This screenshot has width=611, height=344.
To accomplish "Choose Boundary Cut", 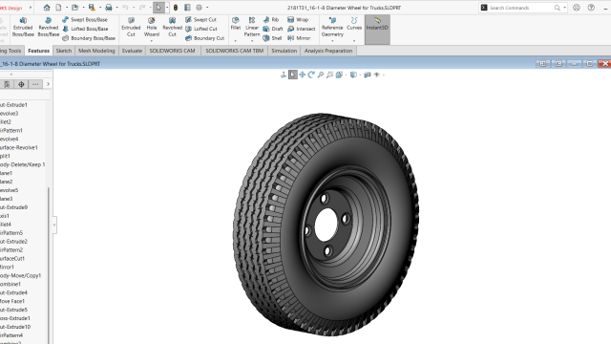I will click(x=204, y=38).
